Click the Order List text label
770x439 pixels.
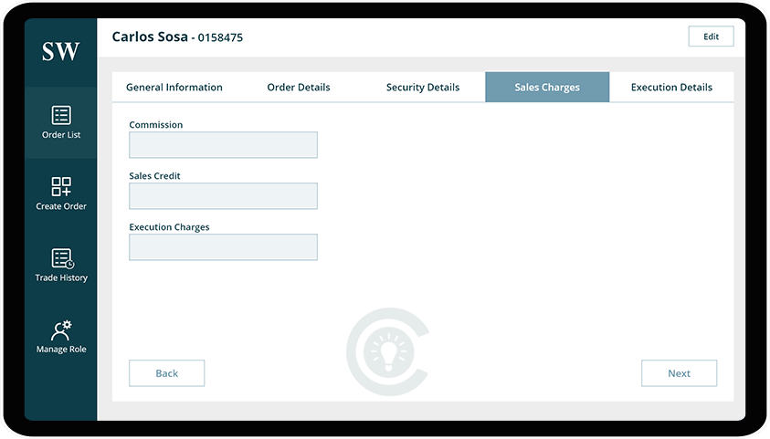61,135
